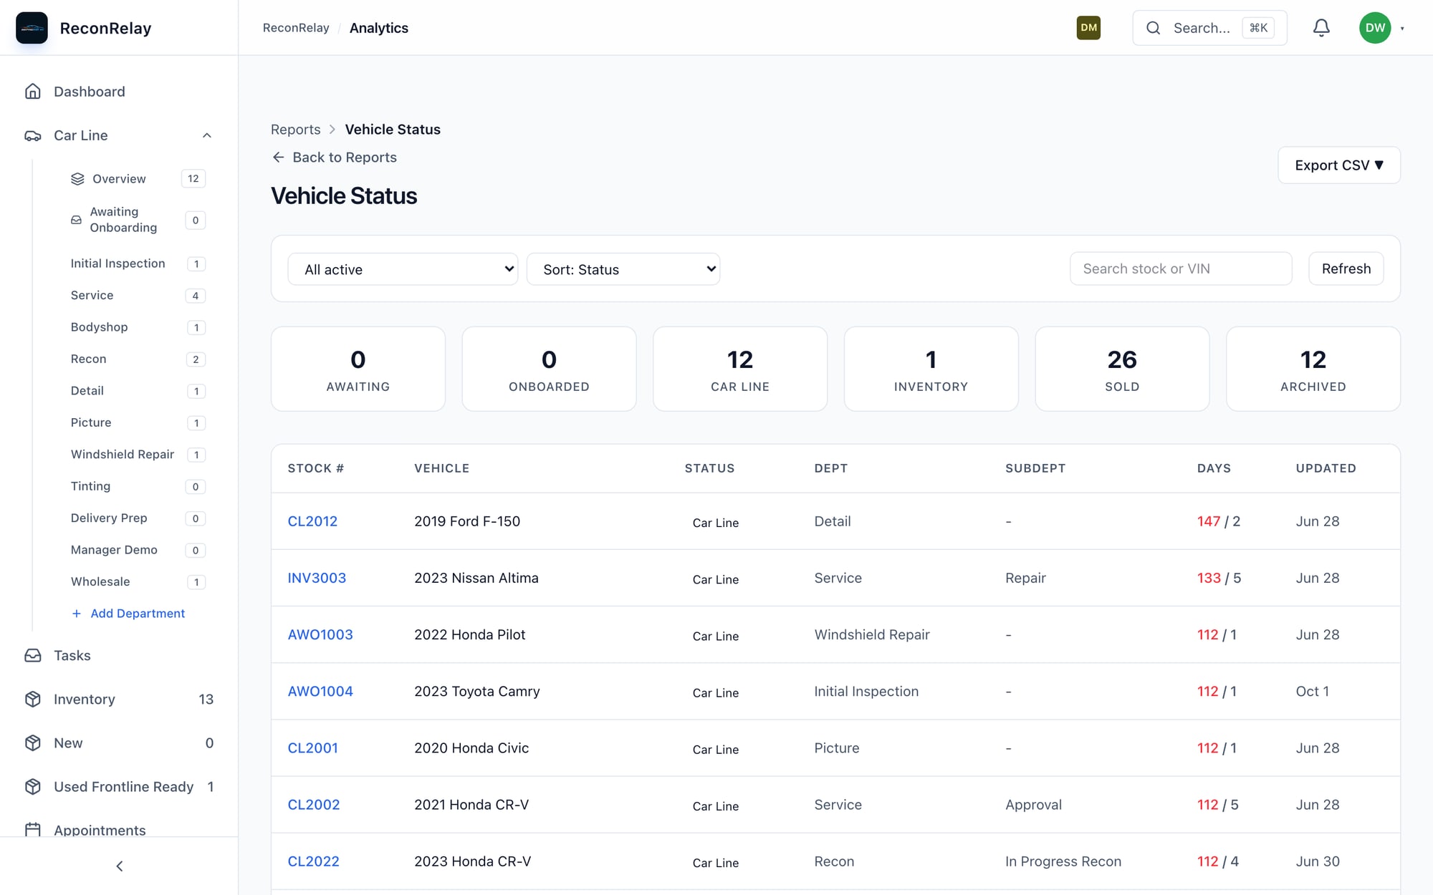Click the Used Frontline Ready box icon
This screenshot has width=1433, height=895.
(33, 787)
